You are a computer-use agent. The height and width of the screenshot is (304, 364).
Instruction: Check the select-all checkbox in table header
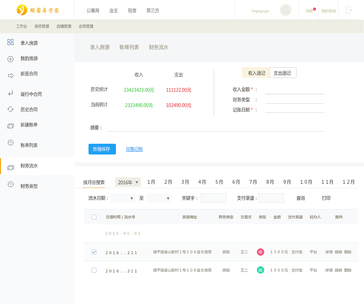coord(94,217)
